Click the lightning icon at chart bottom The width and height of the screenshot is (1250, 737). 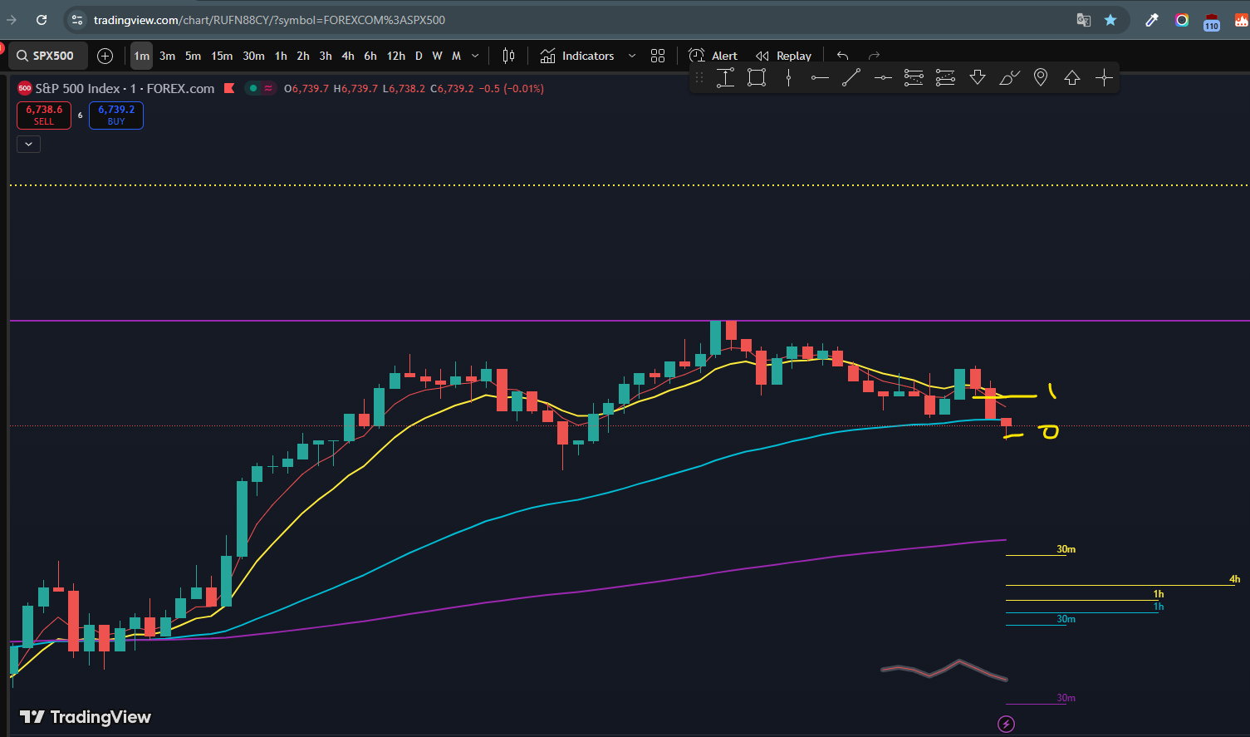(1006, 724)
